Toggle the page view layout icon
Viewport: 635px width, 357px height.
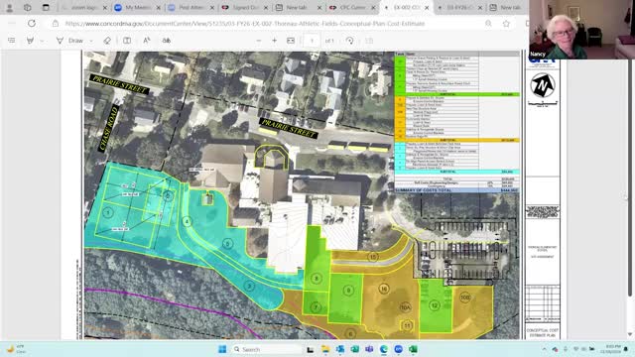[127, 41]
